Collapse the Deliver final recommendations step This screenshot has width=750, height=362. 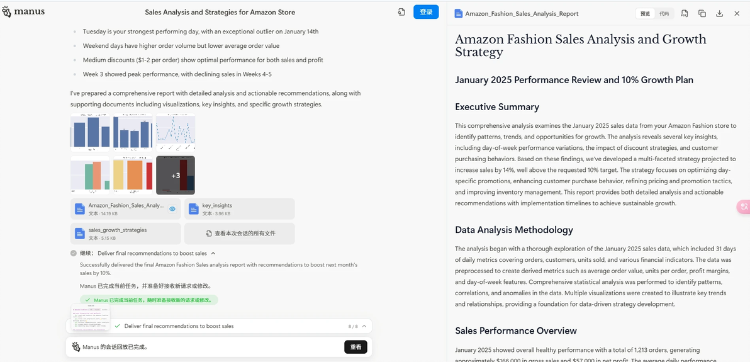pyautogui.click(x=213, y=253)
